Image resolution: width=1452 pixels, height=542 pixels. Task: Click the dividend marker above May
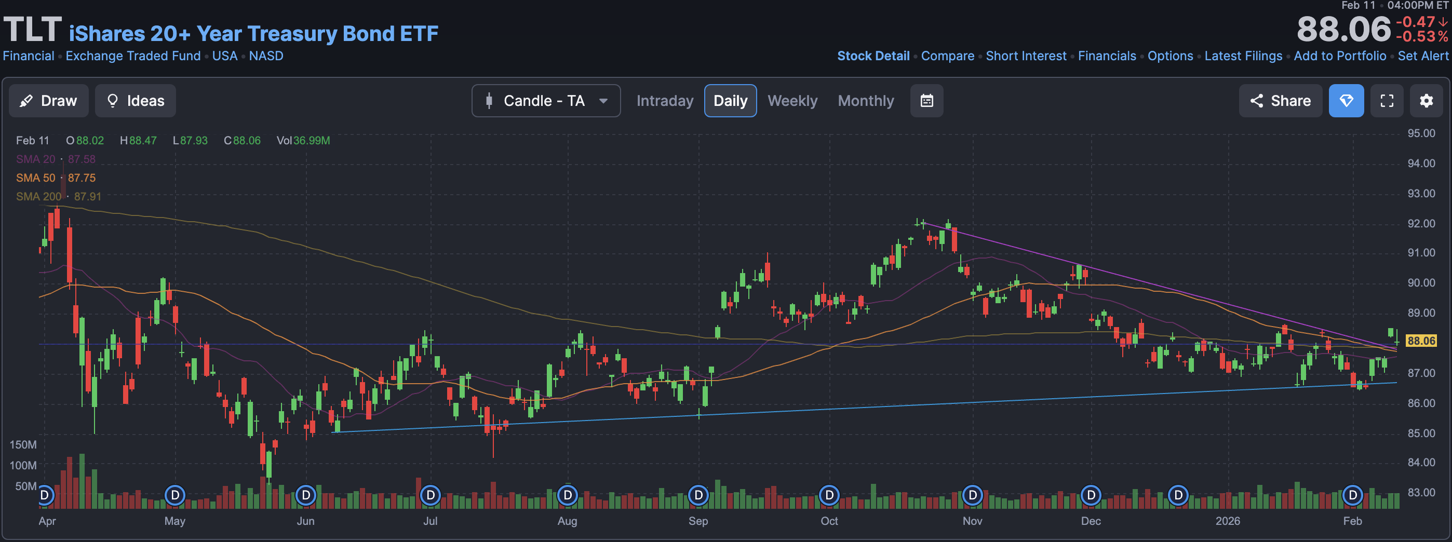(x=174, y=495)
